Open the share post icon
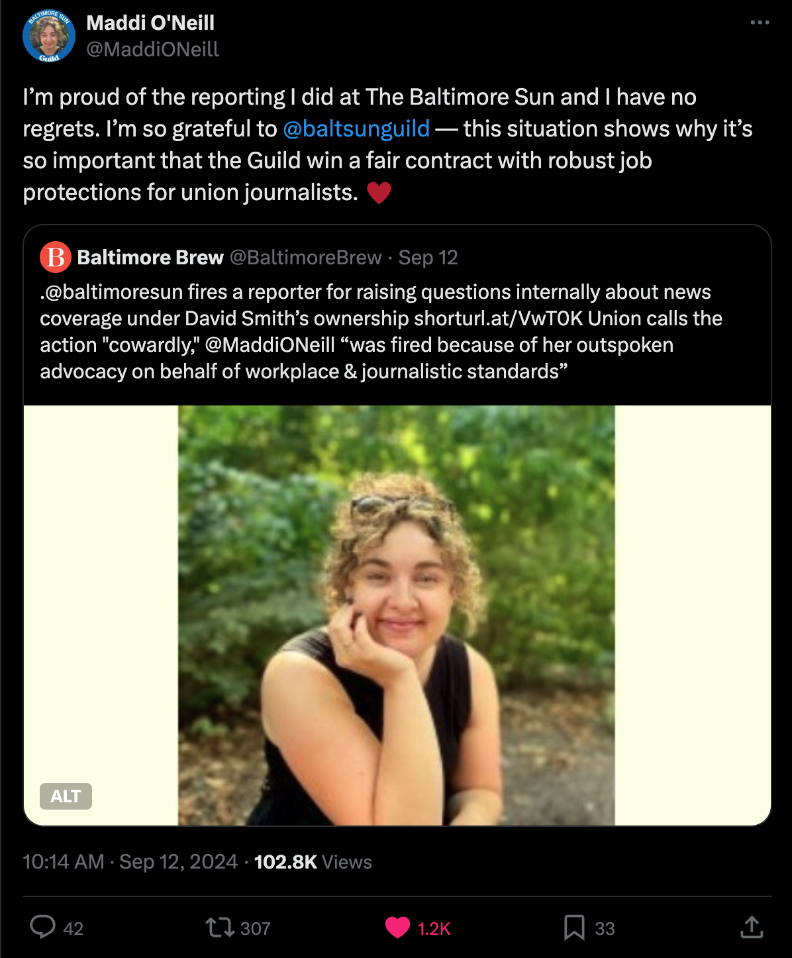Screen dimensions: 792x958 click(752, 928)
